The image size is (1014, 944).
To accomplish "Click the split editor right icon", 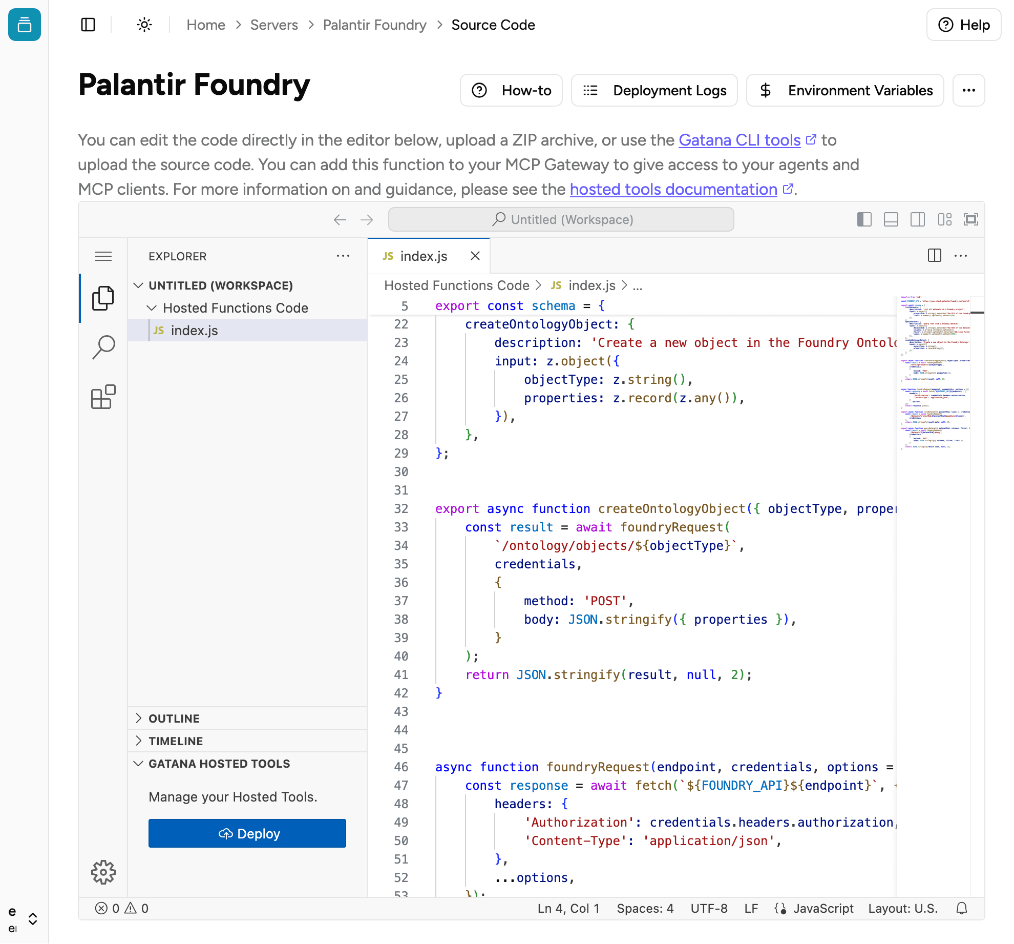I will coord(934,255).
